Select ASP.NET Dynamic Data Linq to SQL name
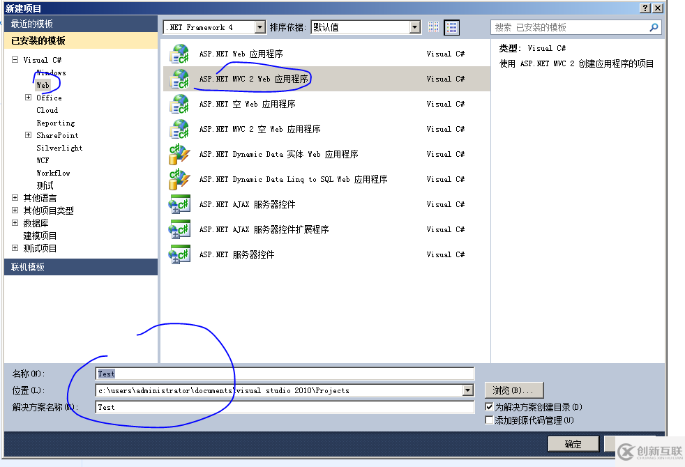 click(293, 179)
